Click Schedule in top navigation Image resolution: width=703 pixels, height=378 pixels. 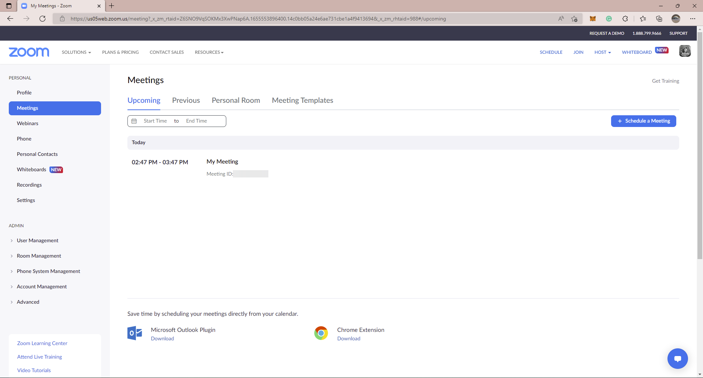(551, 52)
